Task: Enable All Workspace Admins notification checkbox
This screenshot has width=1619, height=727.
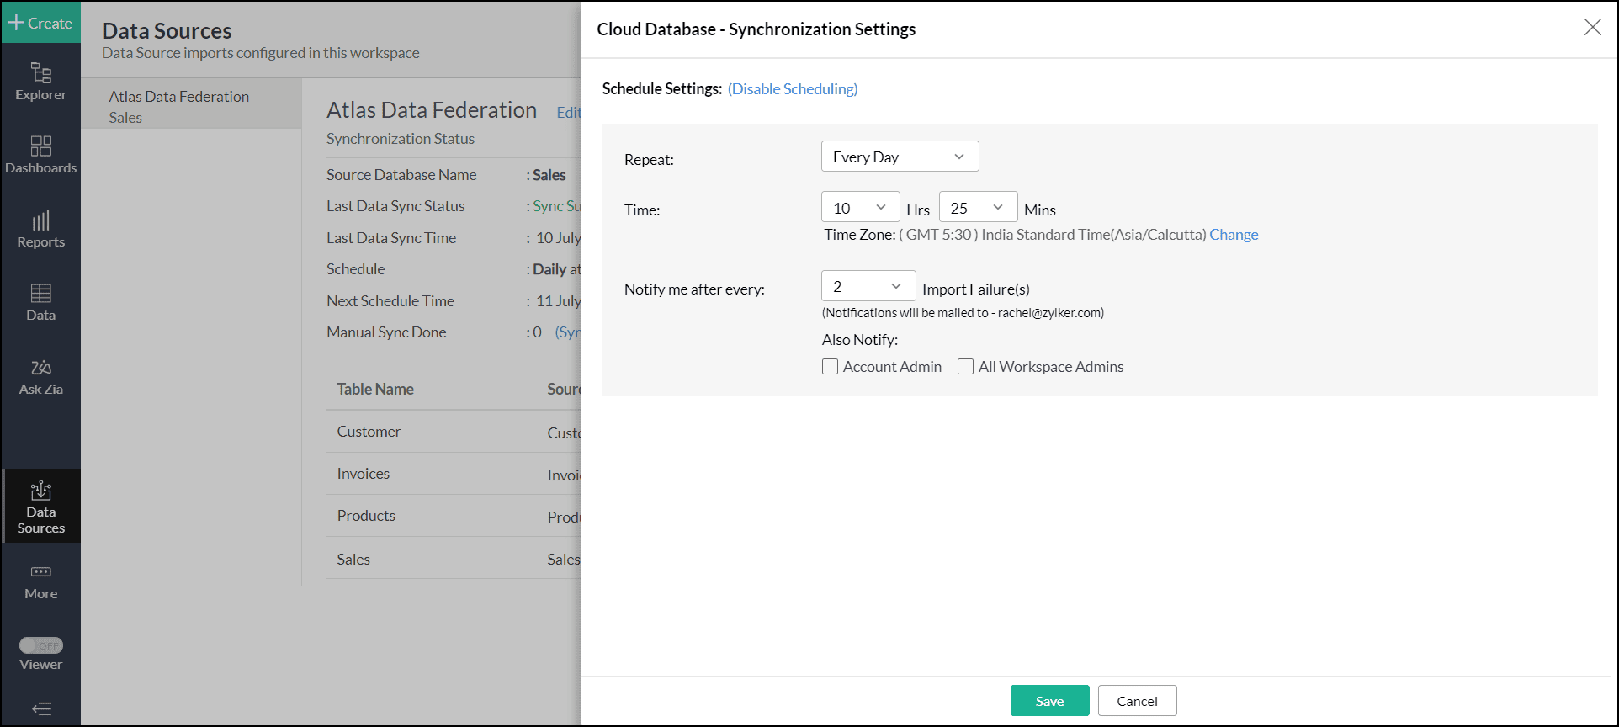Action: tap(965, 367)
